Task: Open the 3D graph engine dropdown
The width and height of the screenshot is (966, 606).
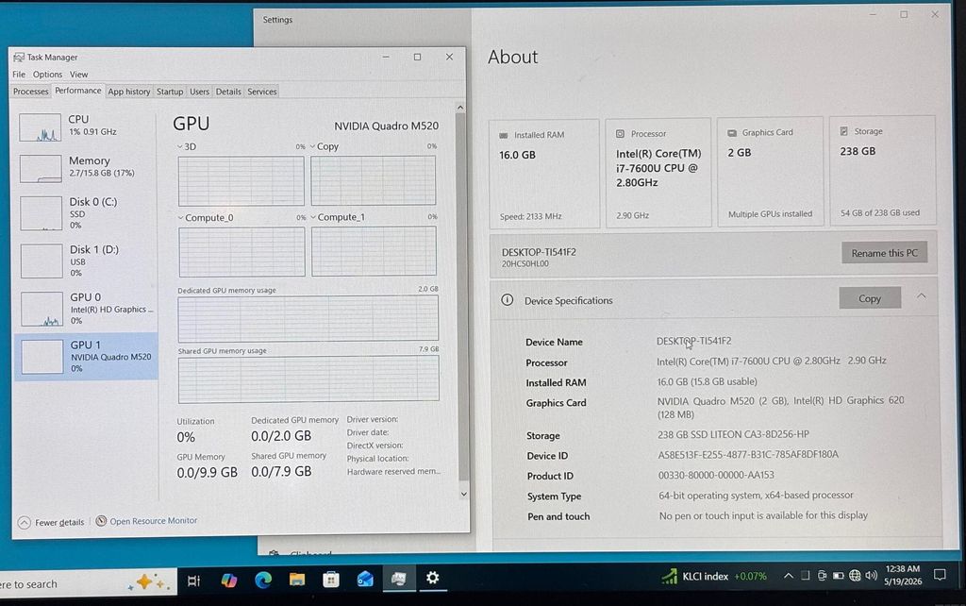Action: pos(180,146)
